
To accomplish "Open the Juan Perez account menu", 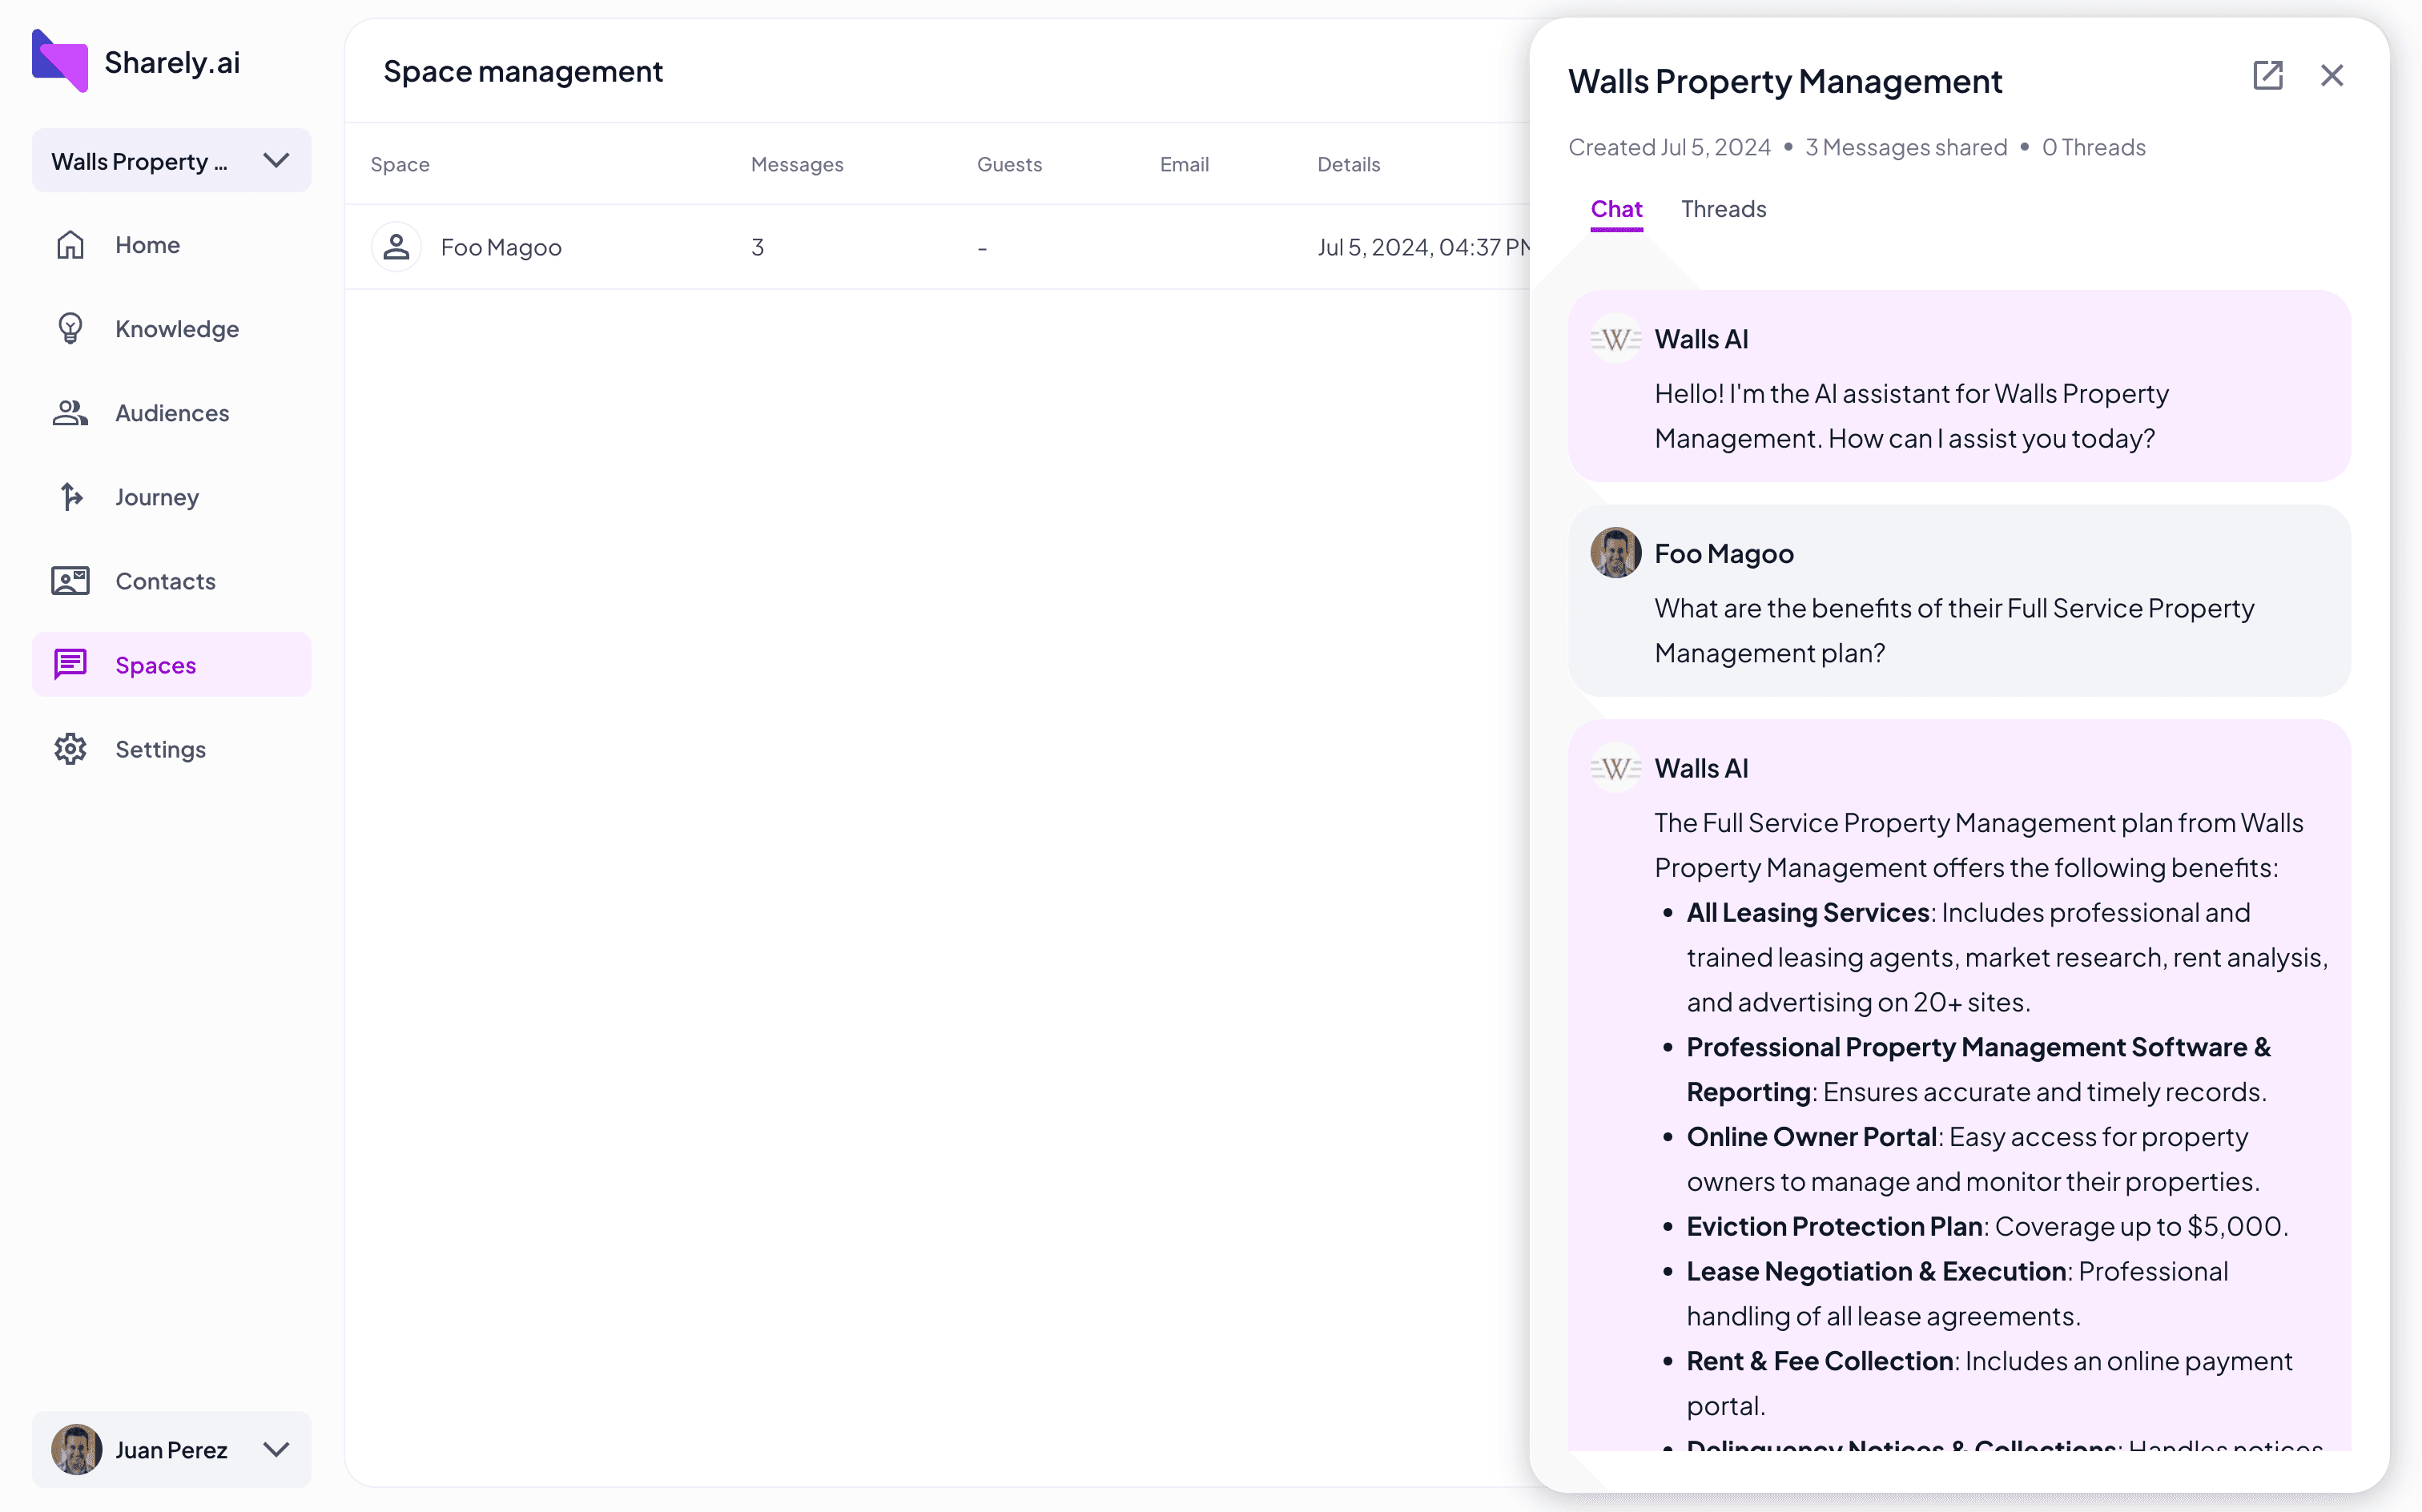I will (171, 1449).
